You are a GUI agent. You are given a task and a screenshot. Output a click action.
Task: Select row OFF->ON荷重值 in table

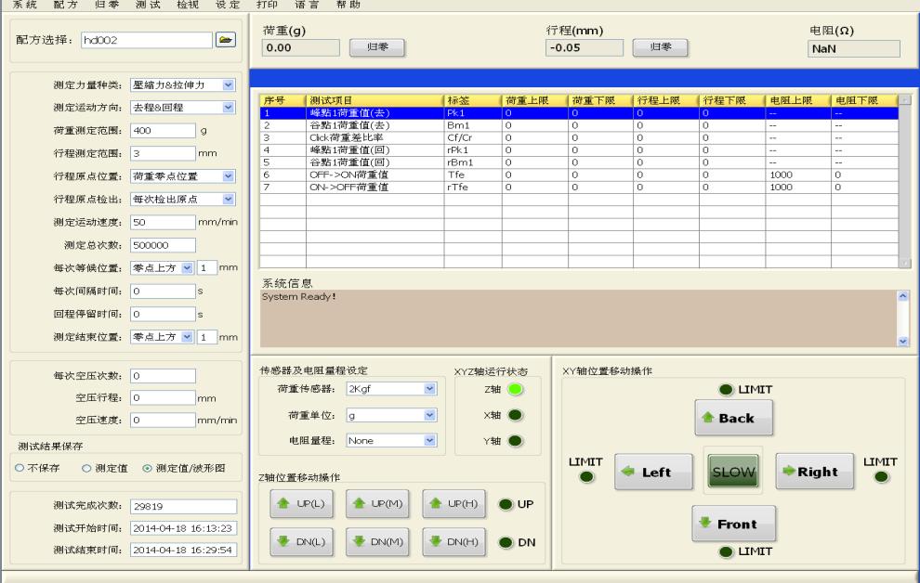pyautogui.click(x=579, y=175)
